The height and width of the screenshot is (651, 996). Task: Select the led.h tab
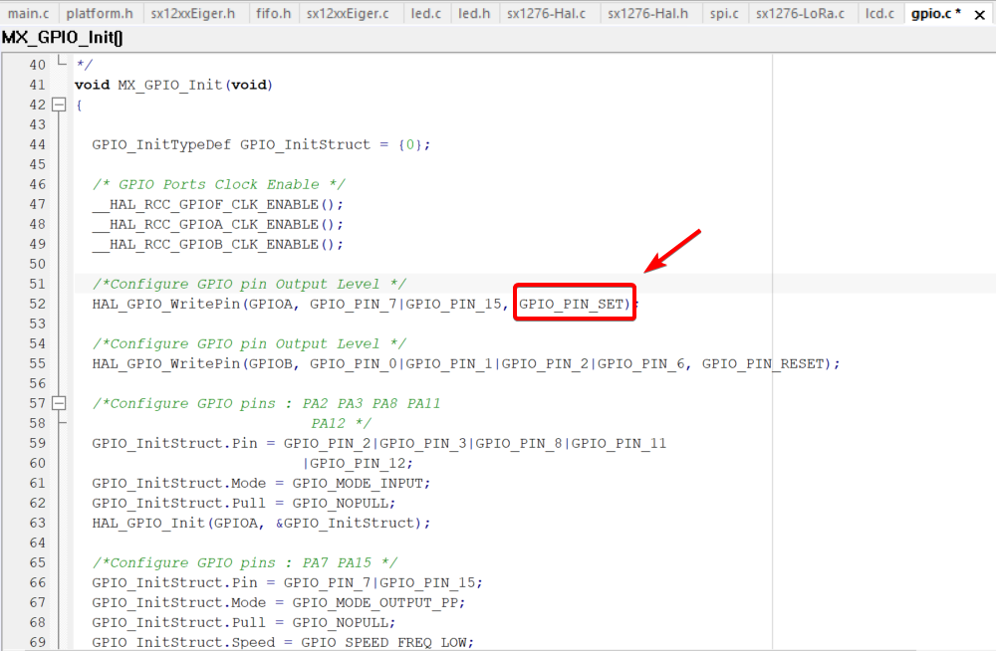[x=474, y=13]
